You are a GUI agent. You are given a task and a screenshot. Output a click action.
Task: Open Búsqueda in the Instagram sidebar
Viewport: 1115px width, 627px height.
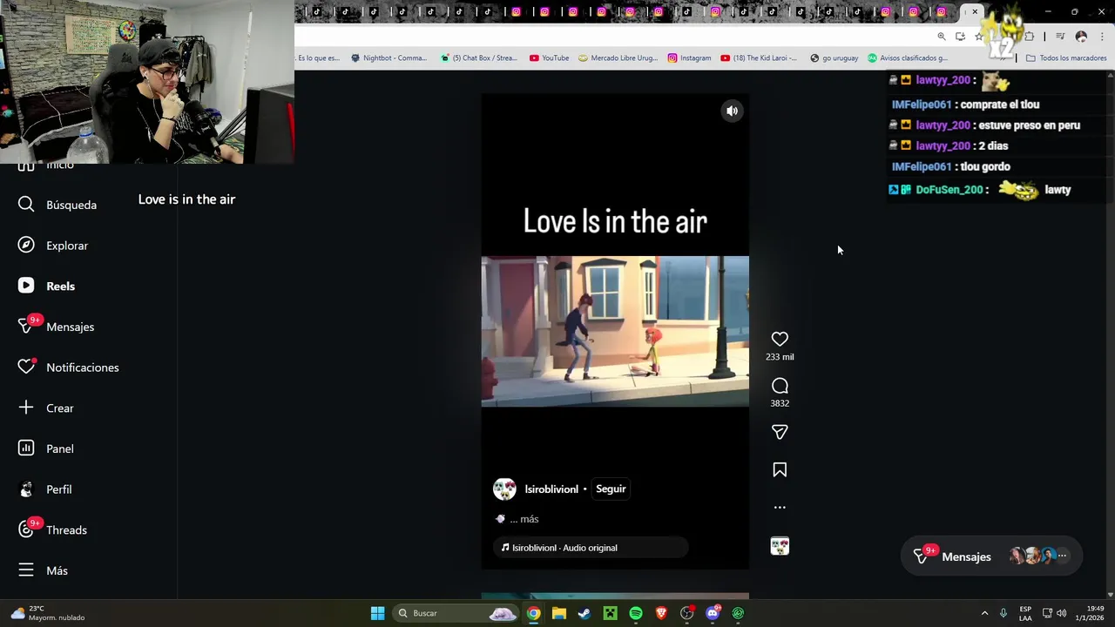(57, 205)
